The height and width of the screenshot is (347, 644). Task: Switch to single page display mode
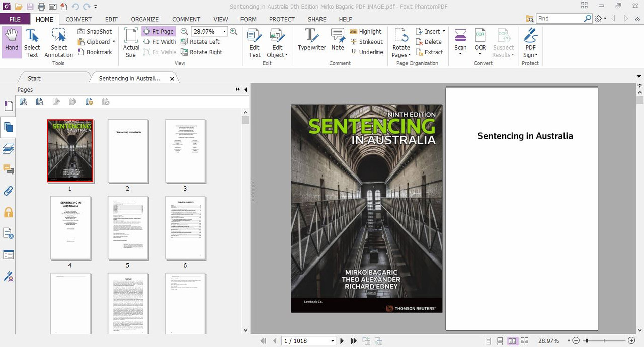(488, 341)
